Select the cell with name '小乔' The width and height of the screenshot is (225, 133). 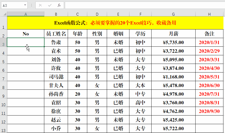click(x=56, y=129)
